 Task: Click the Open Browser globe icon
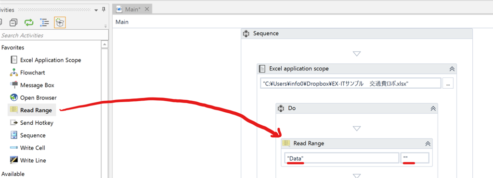(14, 97)
